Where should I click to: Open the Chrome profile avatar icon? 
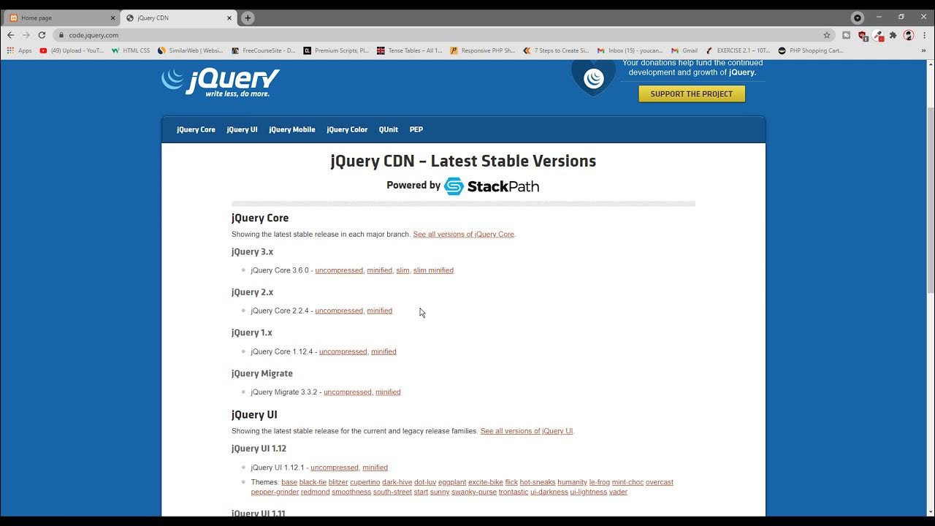coord(909,35)
